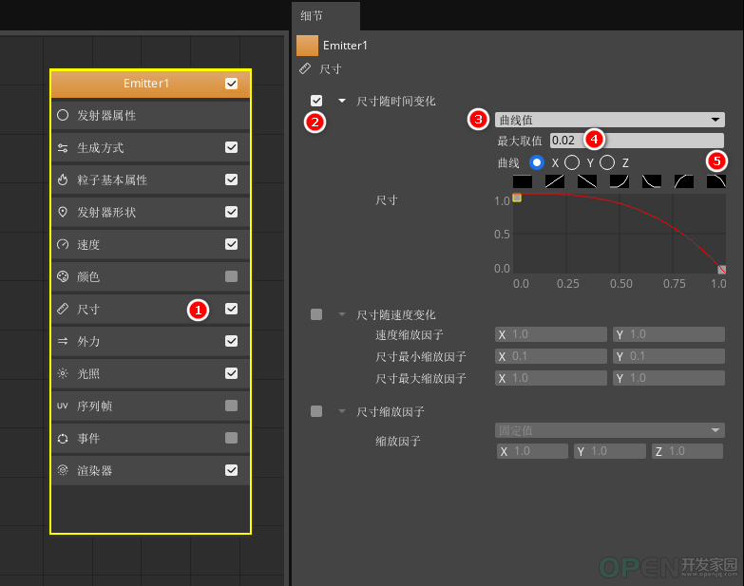The height and width of the screenshot is (586, 744).
Task: Click the Emitter1 orange color swatch
Action: pyautogui.click(x=307, y=46)
